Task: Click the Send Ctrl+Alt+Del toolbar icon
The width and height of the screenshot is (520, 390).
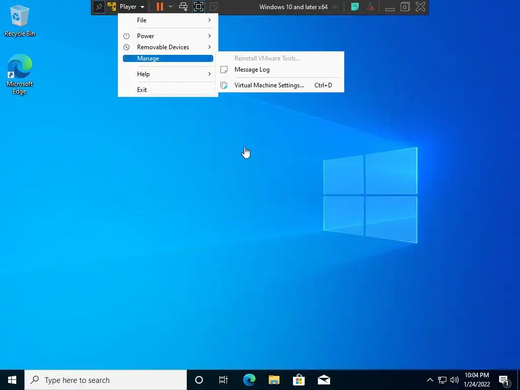Action: pos(183,7)
